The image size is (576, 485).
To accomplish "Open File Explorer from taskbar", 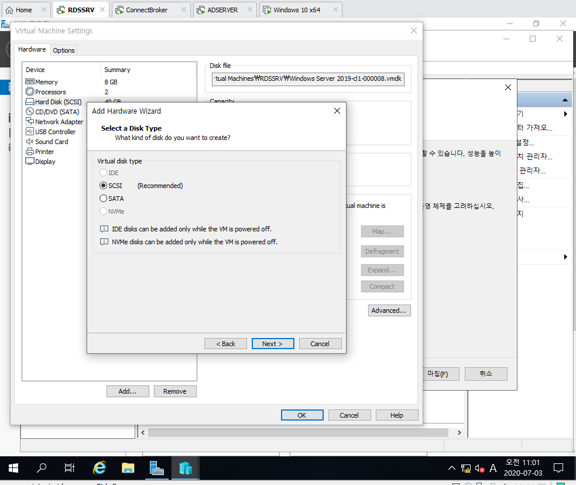I will [128, 468].
